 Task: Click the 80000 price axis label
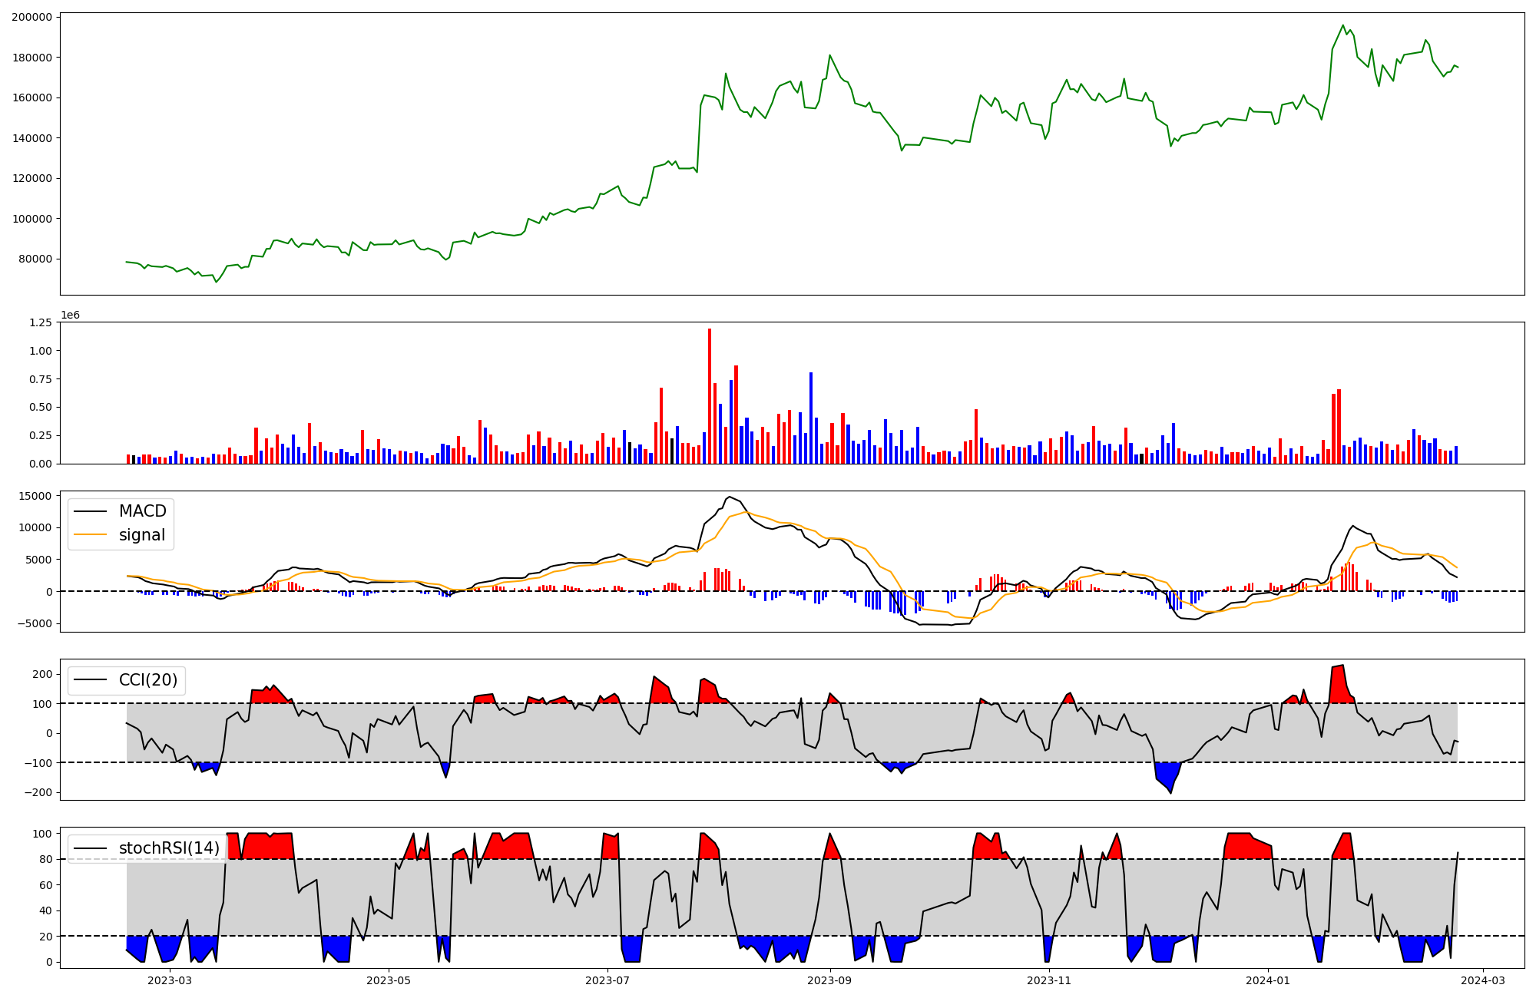tap(35, 259)
